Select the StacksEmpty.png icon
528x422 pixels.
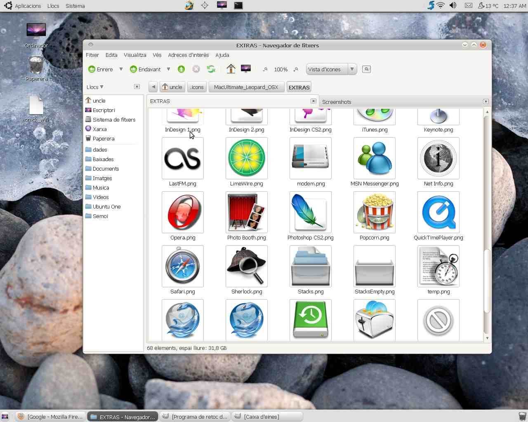[375, 266]
